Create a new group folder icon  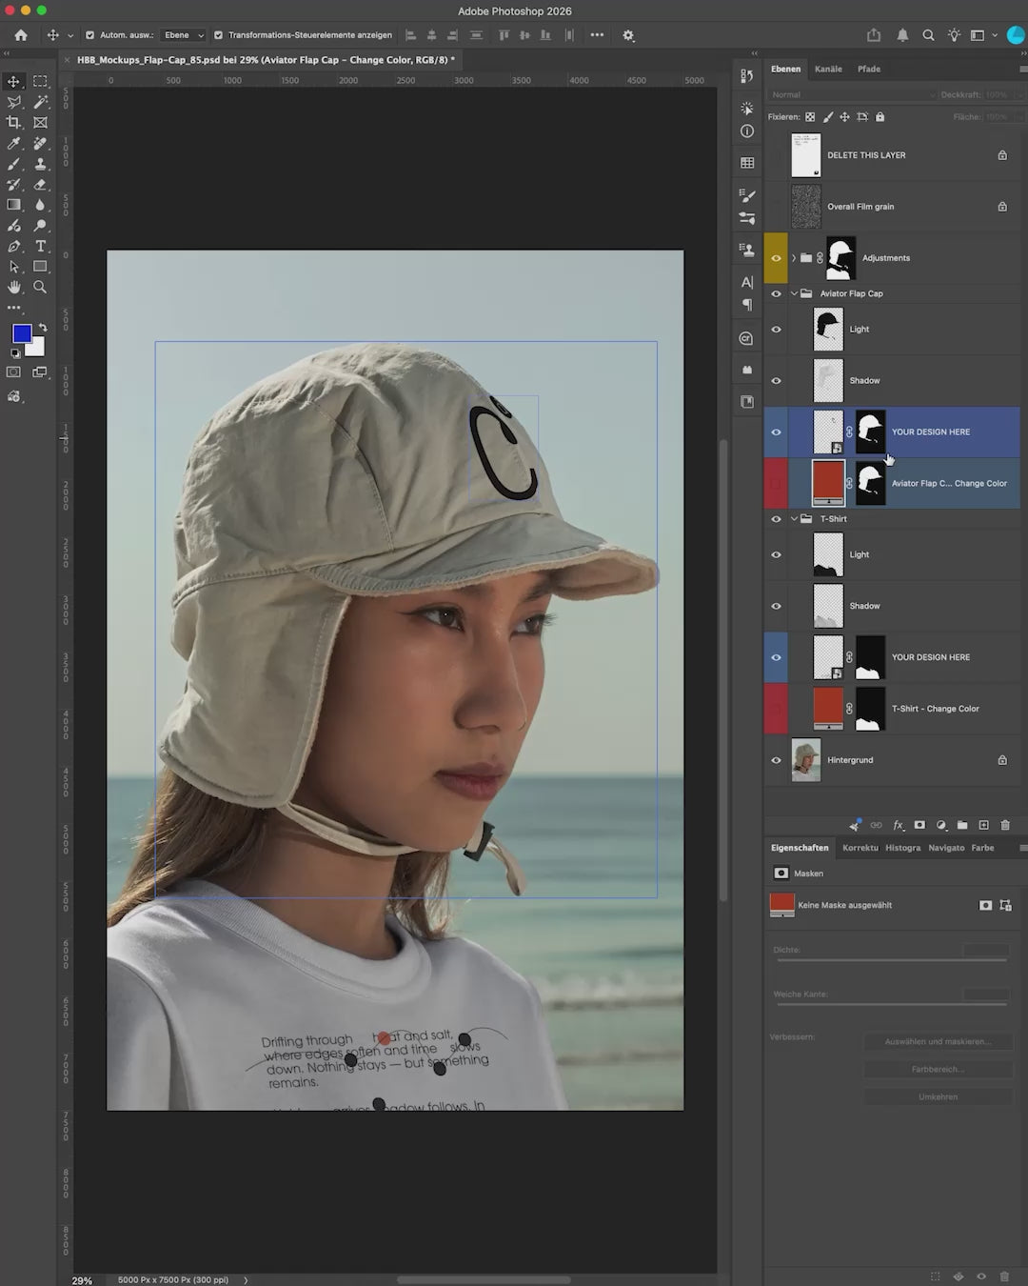pos(962,825)
